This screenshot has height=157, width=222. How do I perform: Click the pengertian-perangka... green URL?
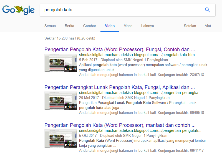[140, 93]
